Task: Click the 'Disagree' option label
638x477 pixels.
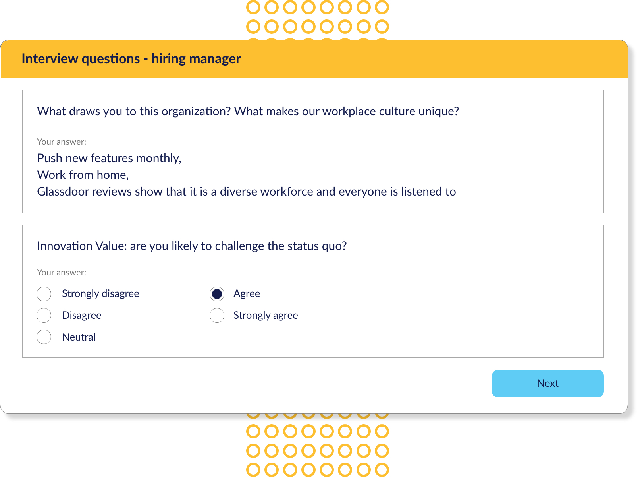Action: tap(82, 316)
